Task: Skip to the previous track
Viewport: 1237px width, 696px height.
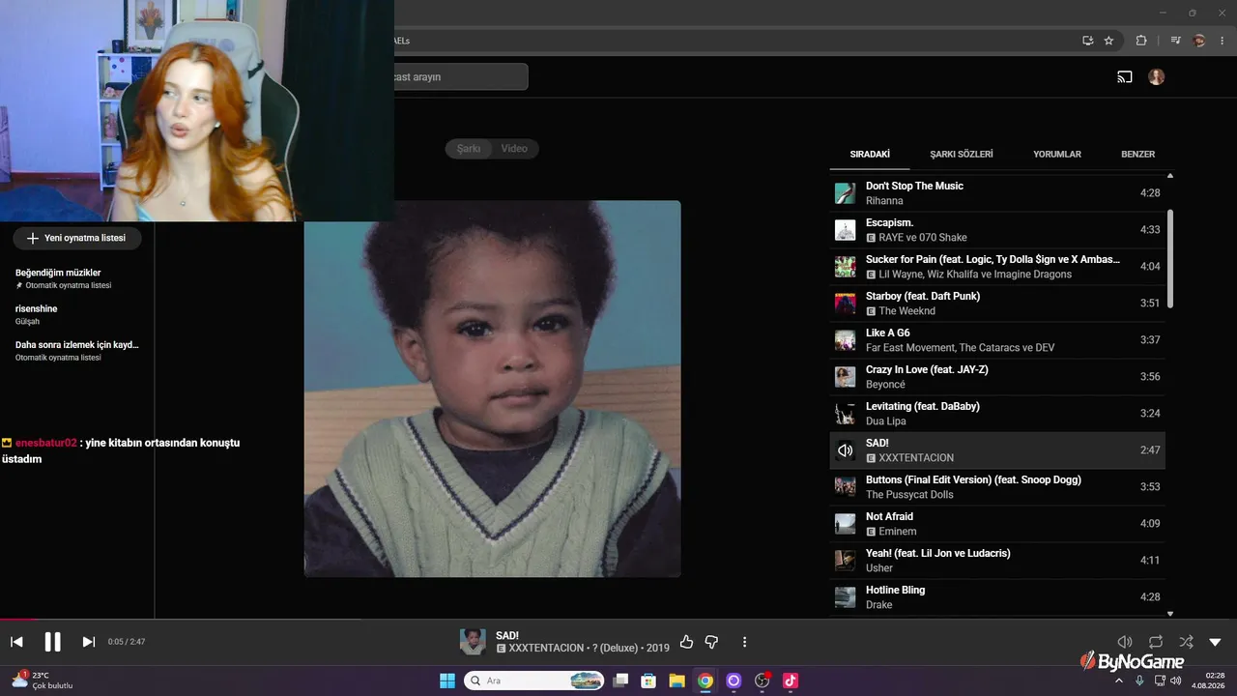Action: click(16, 642)
